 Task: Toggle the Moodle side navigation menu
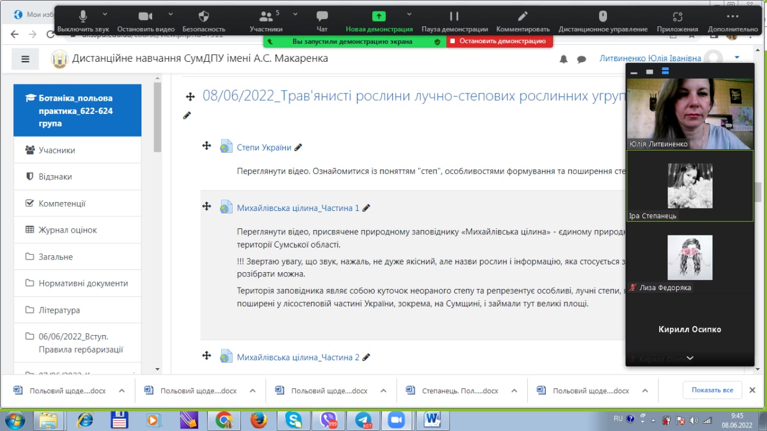(x=25, y=59)
